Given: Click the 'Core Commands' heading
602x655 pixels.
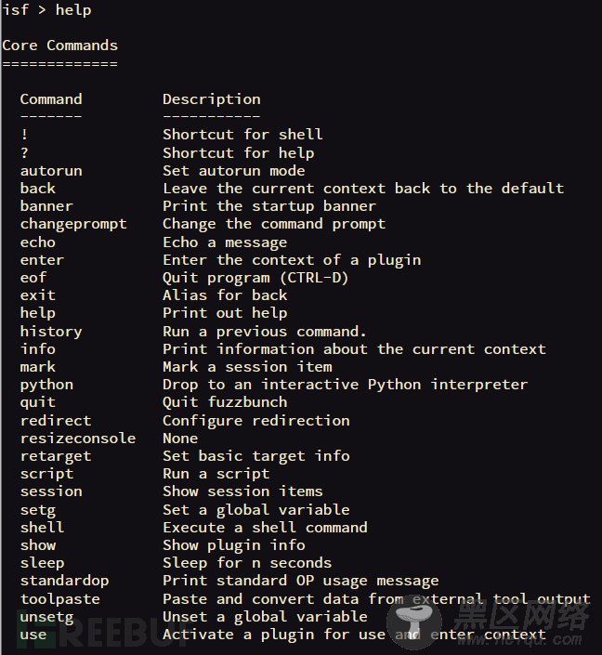Looking at the screenshot, I should tap(59, 46).
